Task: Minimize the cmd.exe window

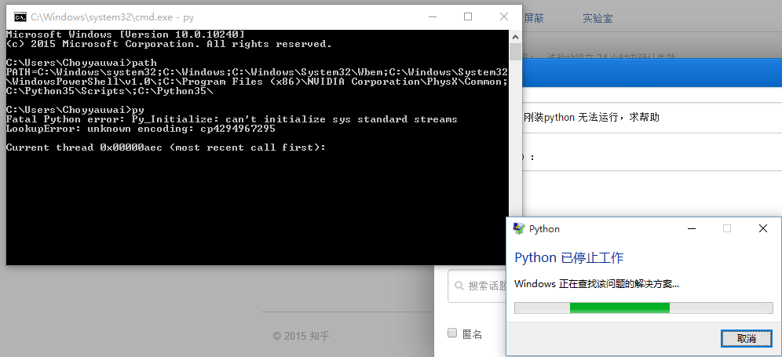Action: 431,17
